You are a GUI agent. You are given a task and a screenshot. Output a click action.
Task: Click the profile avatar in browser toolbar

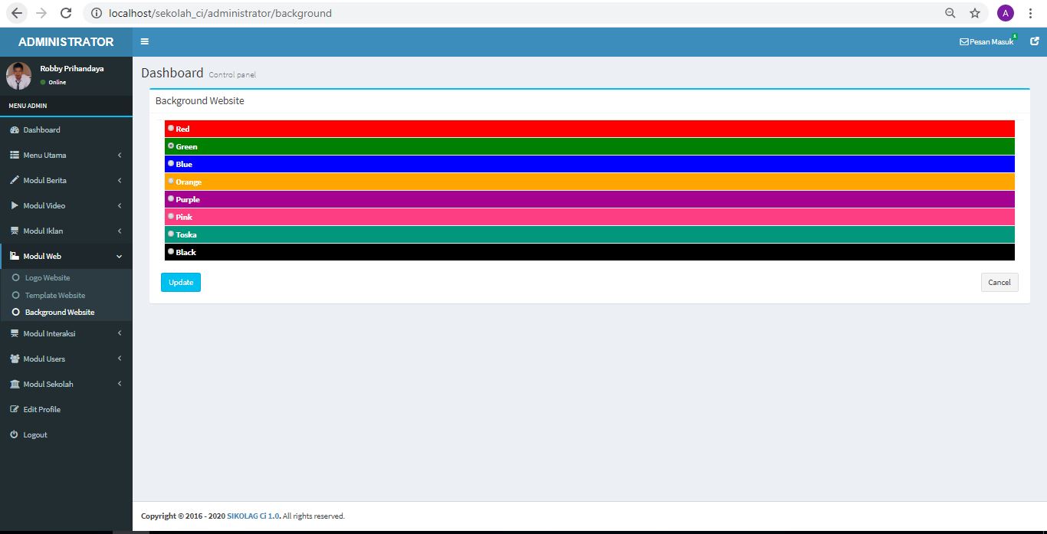[1005, 12]
